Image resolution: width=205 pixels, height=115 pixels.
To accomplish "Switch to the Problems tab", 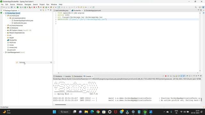I will point(58,76).
